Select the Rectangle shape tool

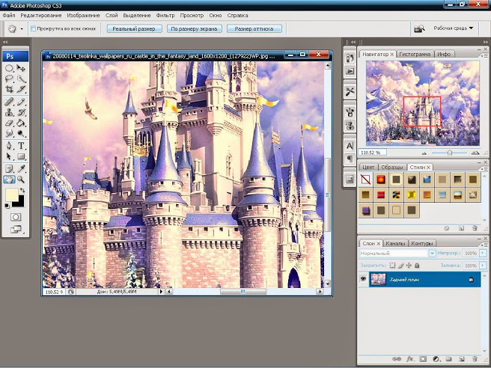tap(21, 156)
